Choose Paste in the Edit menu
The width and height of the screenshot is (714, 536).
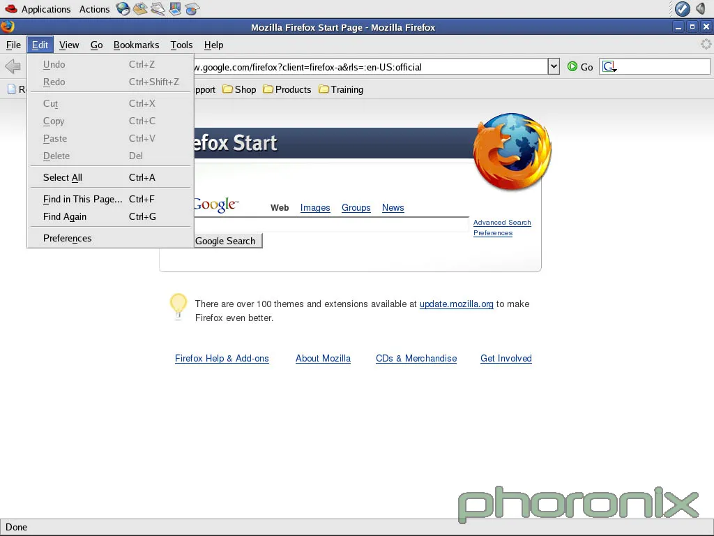[110, 138]
